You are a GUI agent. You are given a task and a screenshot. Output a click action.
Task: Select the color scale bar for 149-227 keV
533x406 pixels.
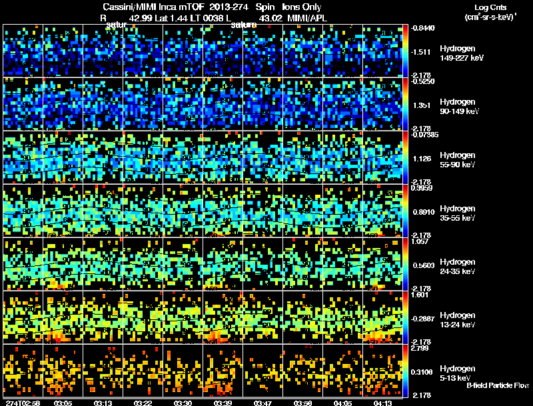point(405,51)
